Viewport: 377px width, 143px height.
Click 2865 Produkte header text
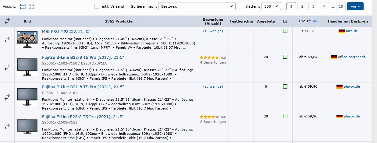(119, 21)
